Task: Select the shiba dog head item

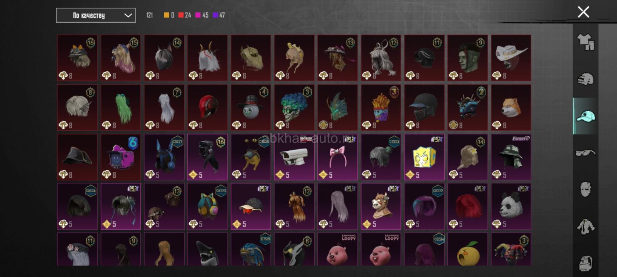Action: [x=511, y=108]
